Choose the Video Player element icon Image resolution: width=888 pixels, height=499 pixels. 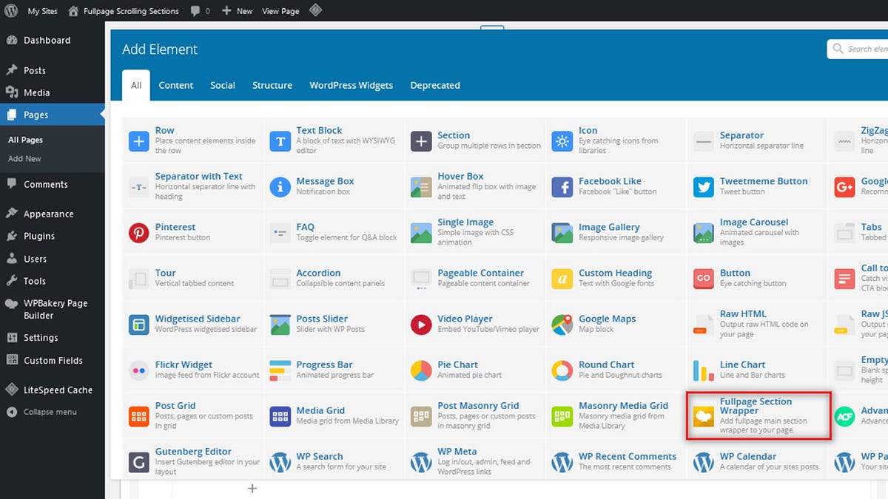(421, 324)
